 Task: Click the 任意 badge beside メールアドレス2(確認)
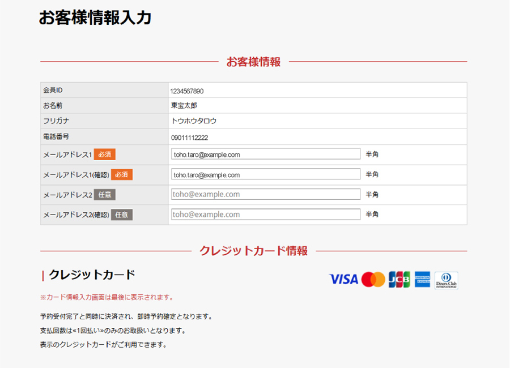122,215
